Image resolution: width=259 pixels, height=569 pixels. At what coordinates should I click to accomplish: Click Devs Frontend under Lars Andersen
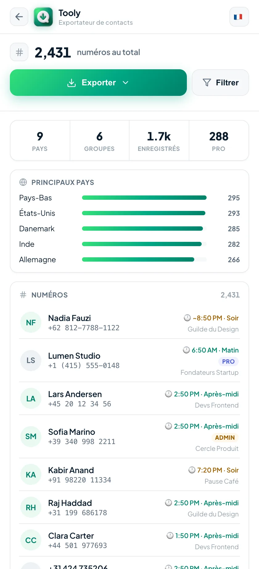pyautogui.click(x=217, y=405)
